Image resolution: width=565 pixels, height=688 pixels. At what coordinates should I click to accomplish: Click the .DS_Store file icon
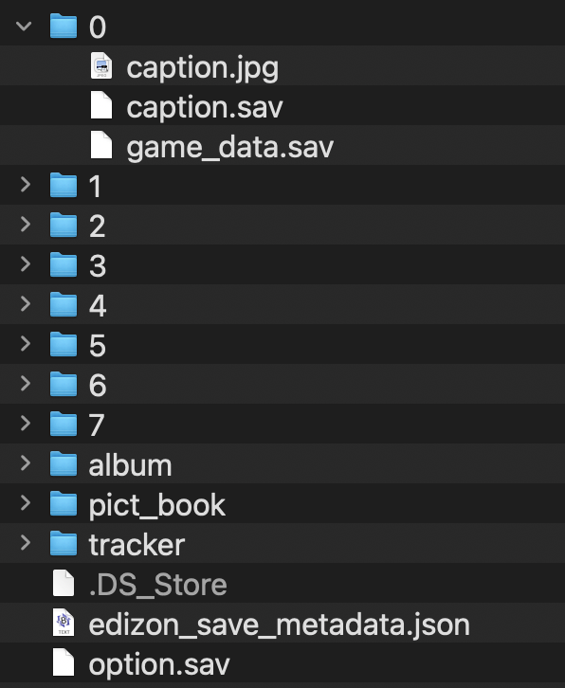(64, 583)
